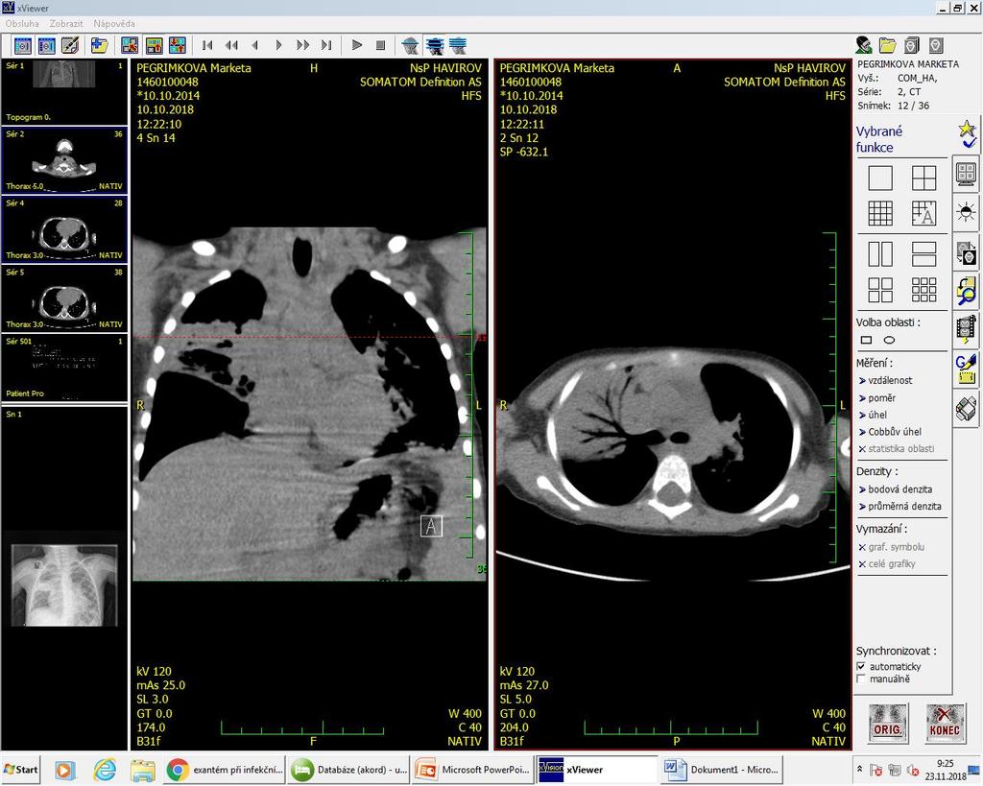Click the fast rewind double-arrow button
This screenshot has width=983, height=786.
coord(231,45)
